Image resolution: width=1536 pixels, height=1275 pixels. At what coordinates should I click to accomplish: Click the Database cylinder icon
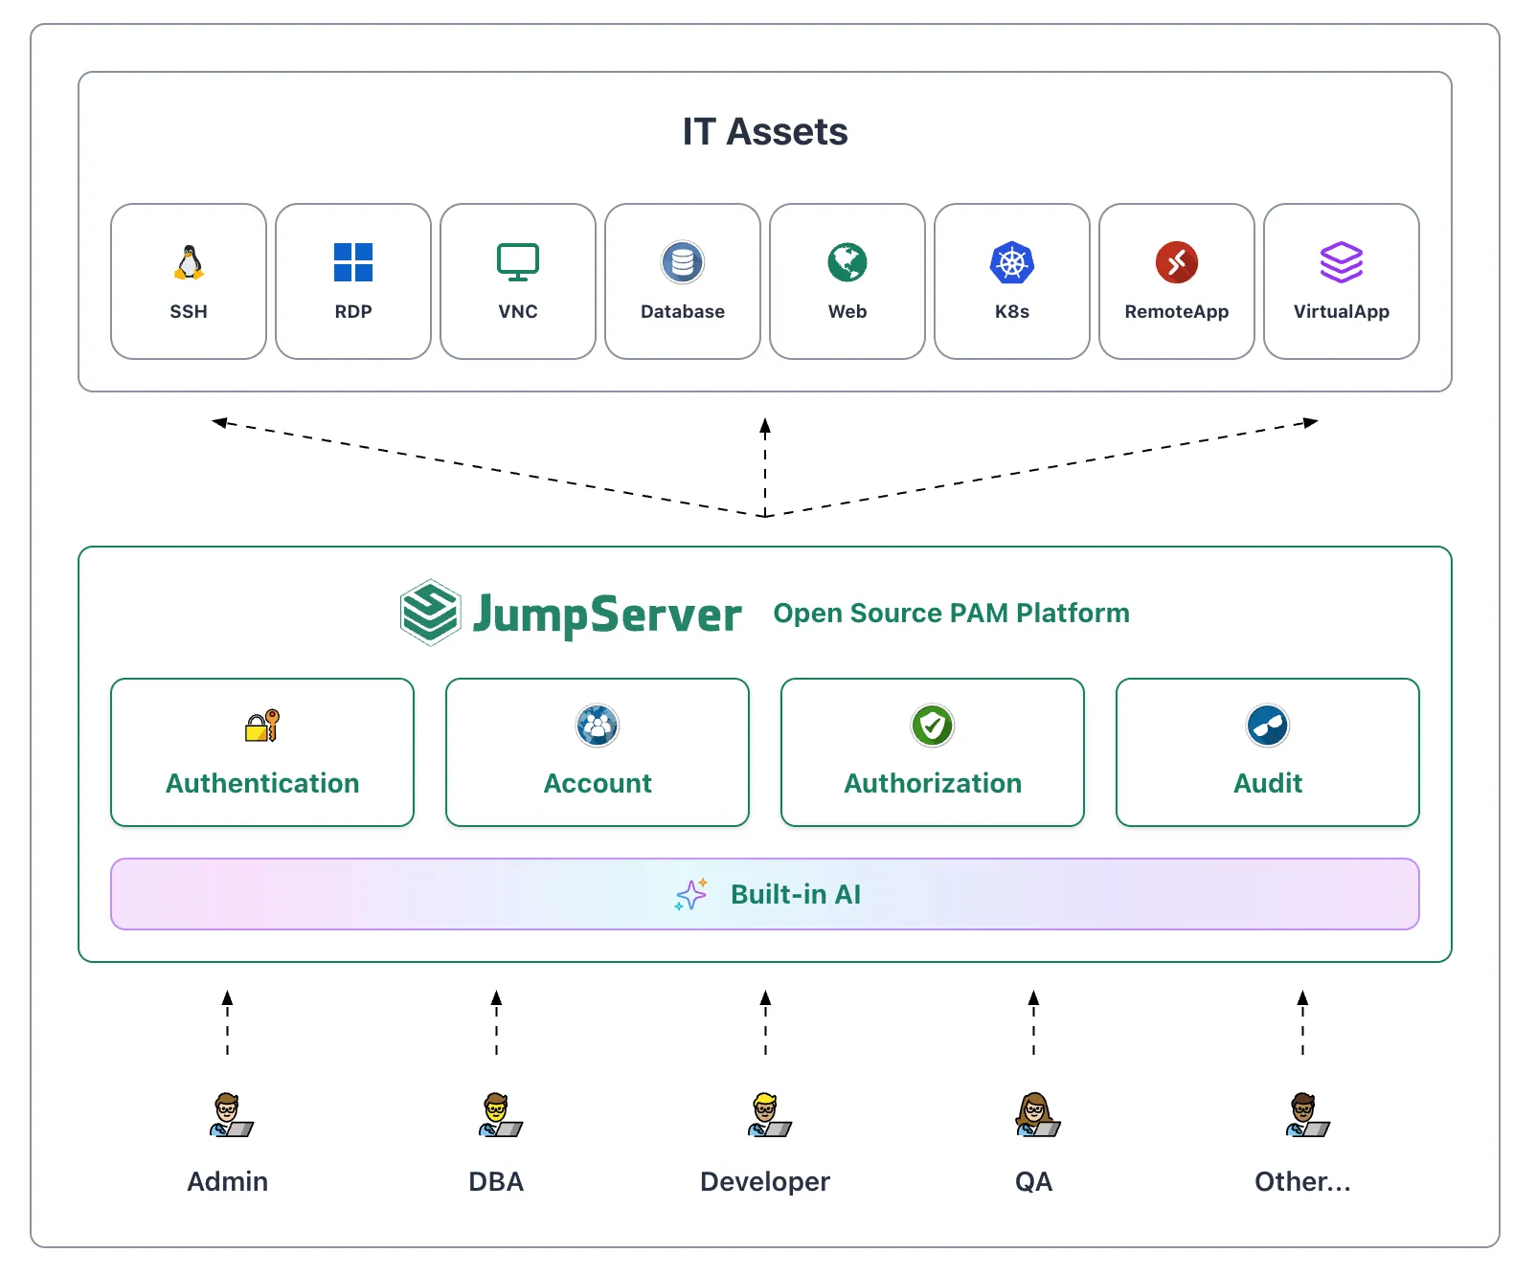click(683, 262)
